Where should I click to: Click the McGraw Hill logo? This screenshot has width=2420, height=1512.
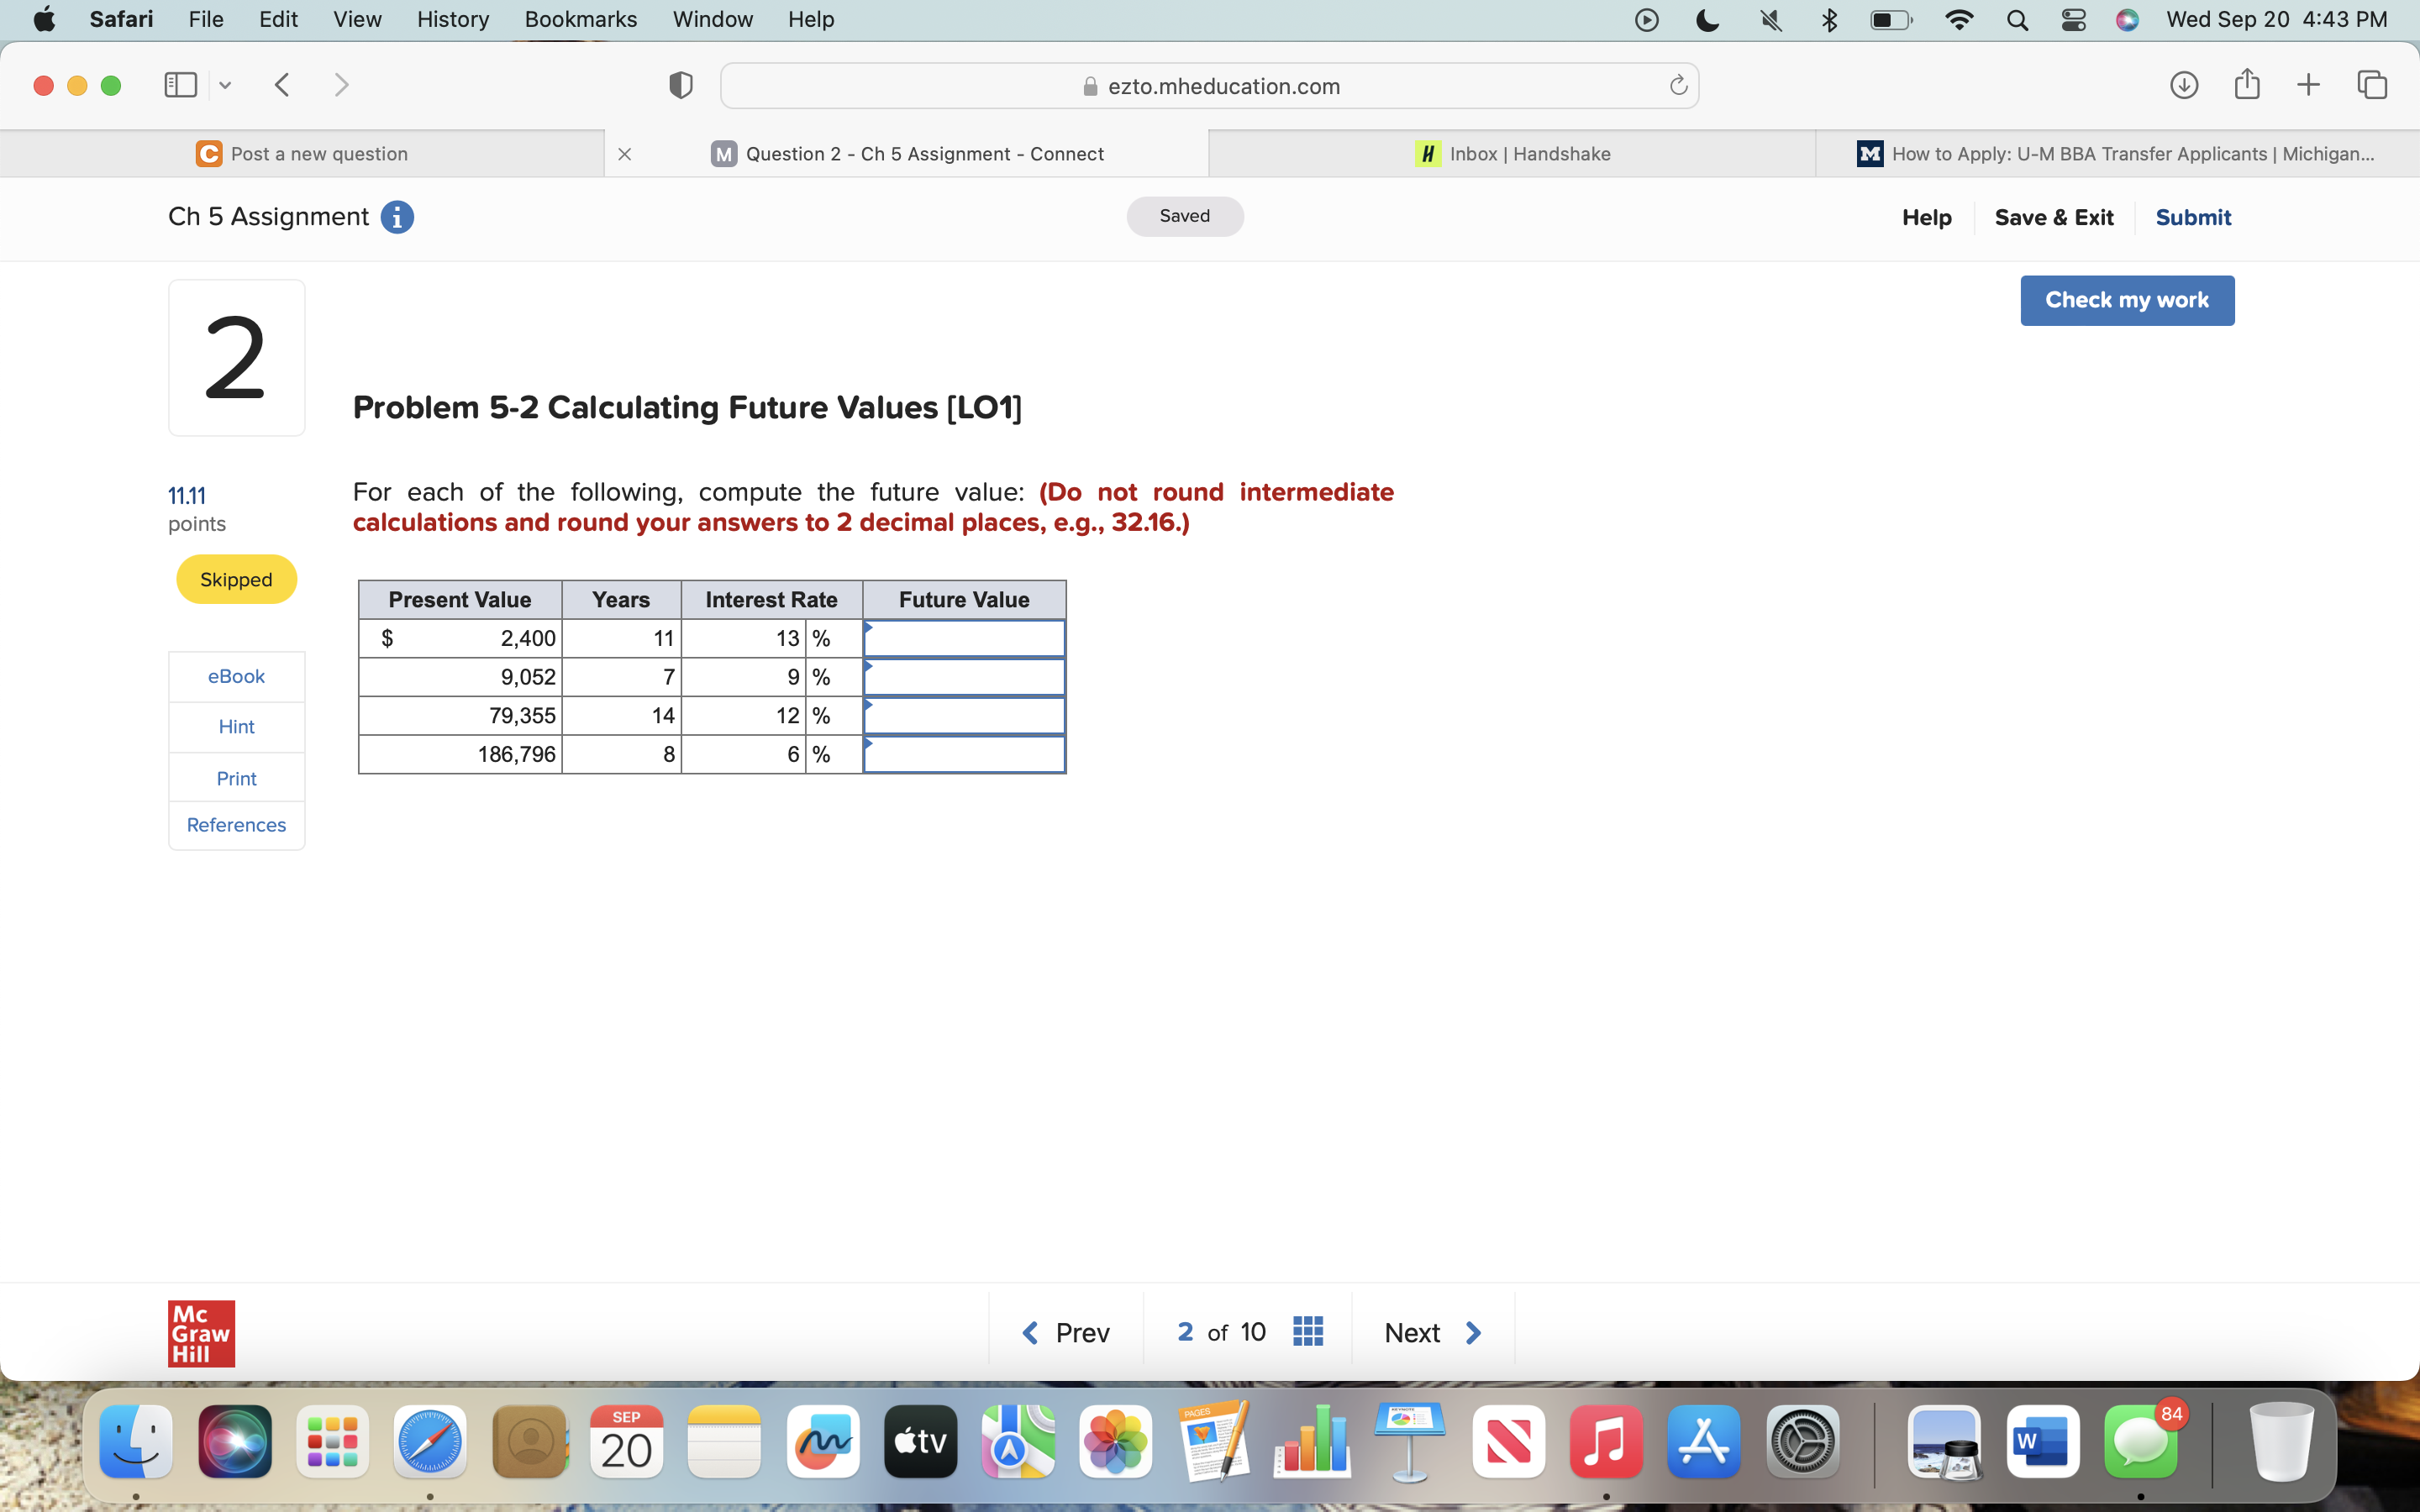click(x=200, y=1332)
